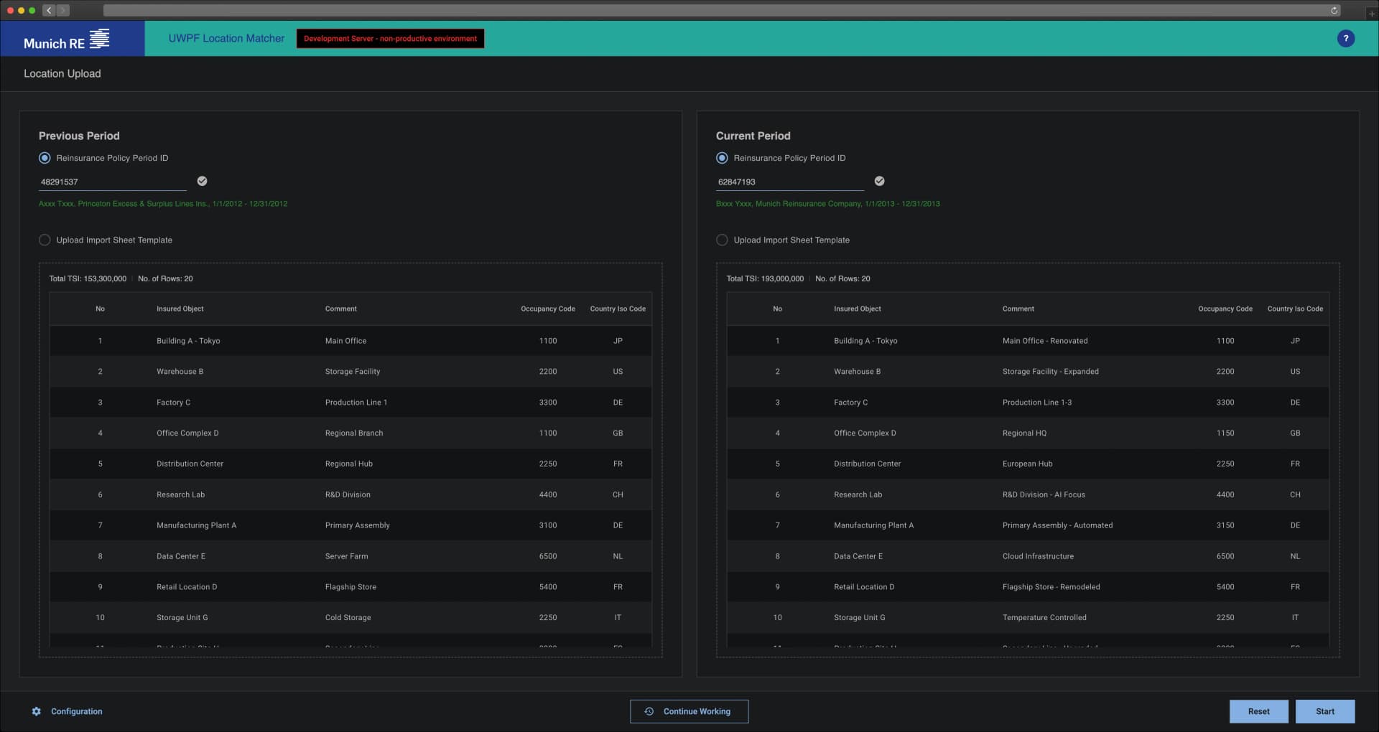Viewport: 1379px width, 732px height.
Task: Click Current Period comment Regional HQ
Action: (1024, 433)
